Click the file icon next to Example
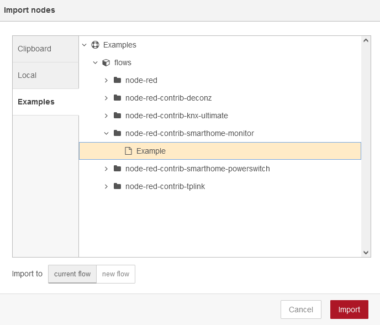The width and height of the screenshot is (380, 325). point(128,151)
